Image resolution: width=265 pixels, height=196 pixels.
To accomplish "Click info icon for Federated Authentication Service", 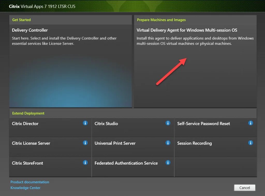I will 168,163.
